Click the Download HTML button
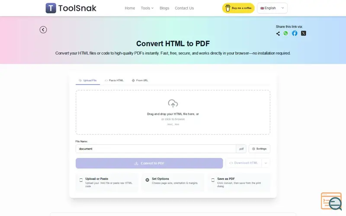 click(243, 163)
